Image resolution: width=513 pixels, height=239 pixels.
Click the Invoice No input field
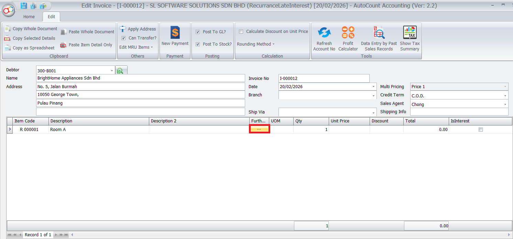click(x=324, y=79)
